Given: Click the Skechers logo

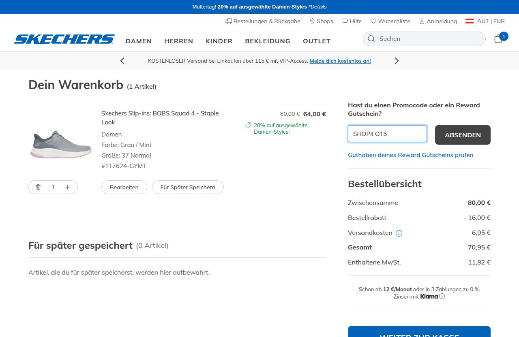Looking at the screenshot, I should [64, 39].
